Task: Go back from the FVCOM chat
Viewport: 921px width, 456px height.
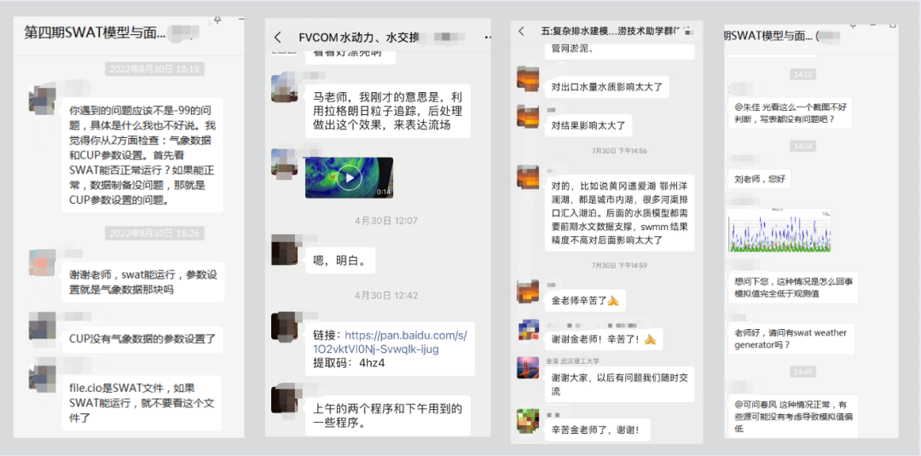Action: [278, 38]
